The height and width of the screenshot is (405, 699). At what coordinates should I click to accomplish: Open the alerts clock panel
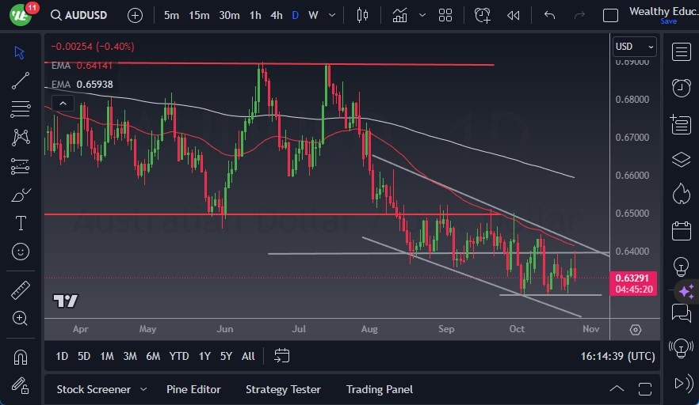[680, 88]
